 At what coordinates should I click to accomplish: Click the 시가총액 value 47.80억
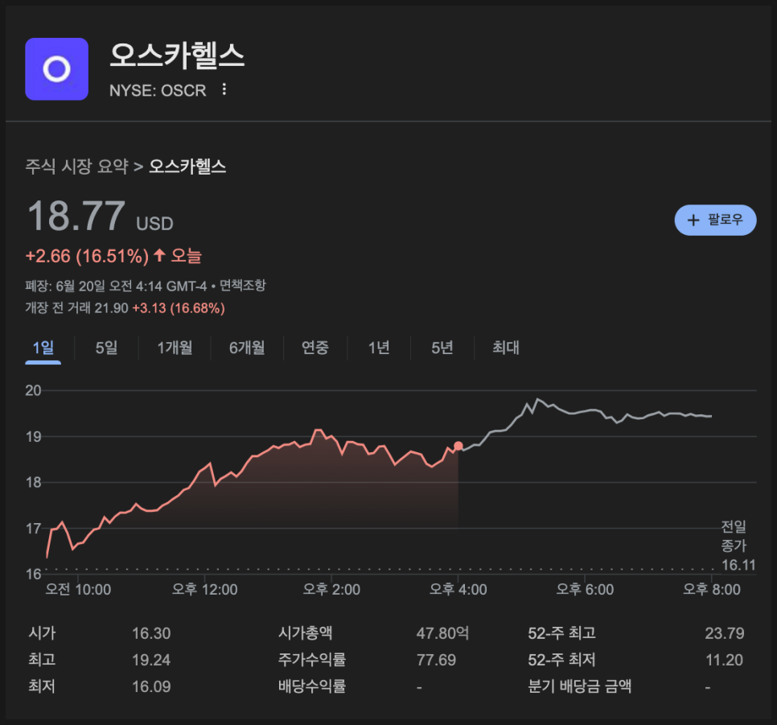(x=442, y=633)
